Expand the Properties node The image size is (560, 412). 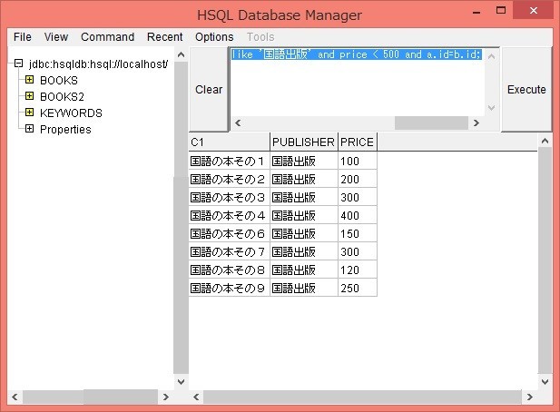pos(30,129)
